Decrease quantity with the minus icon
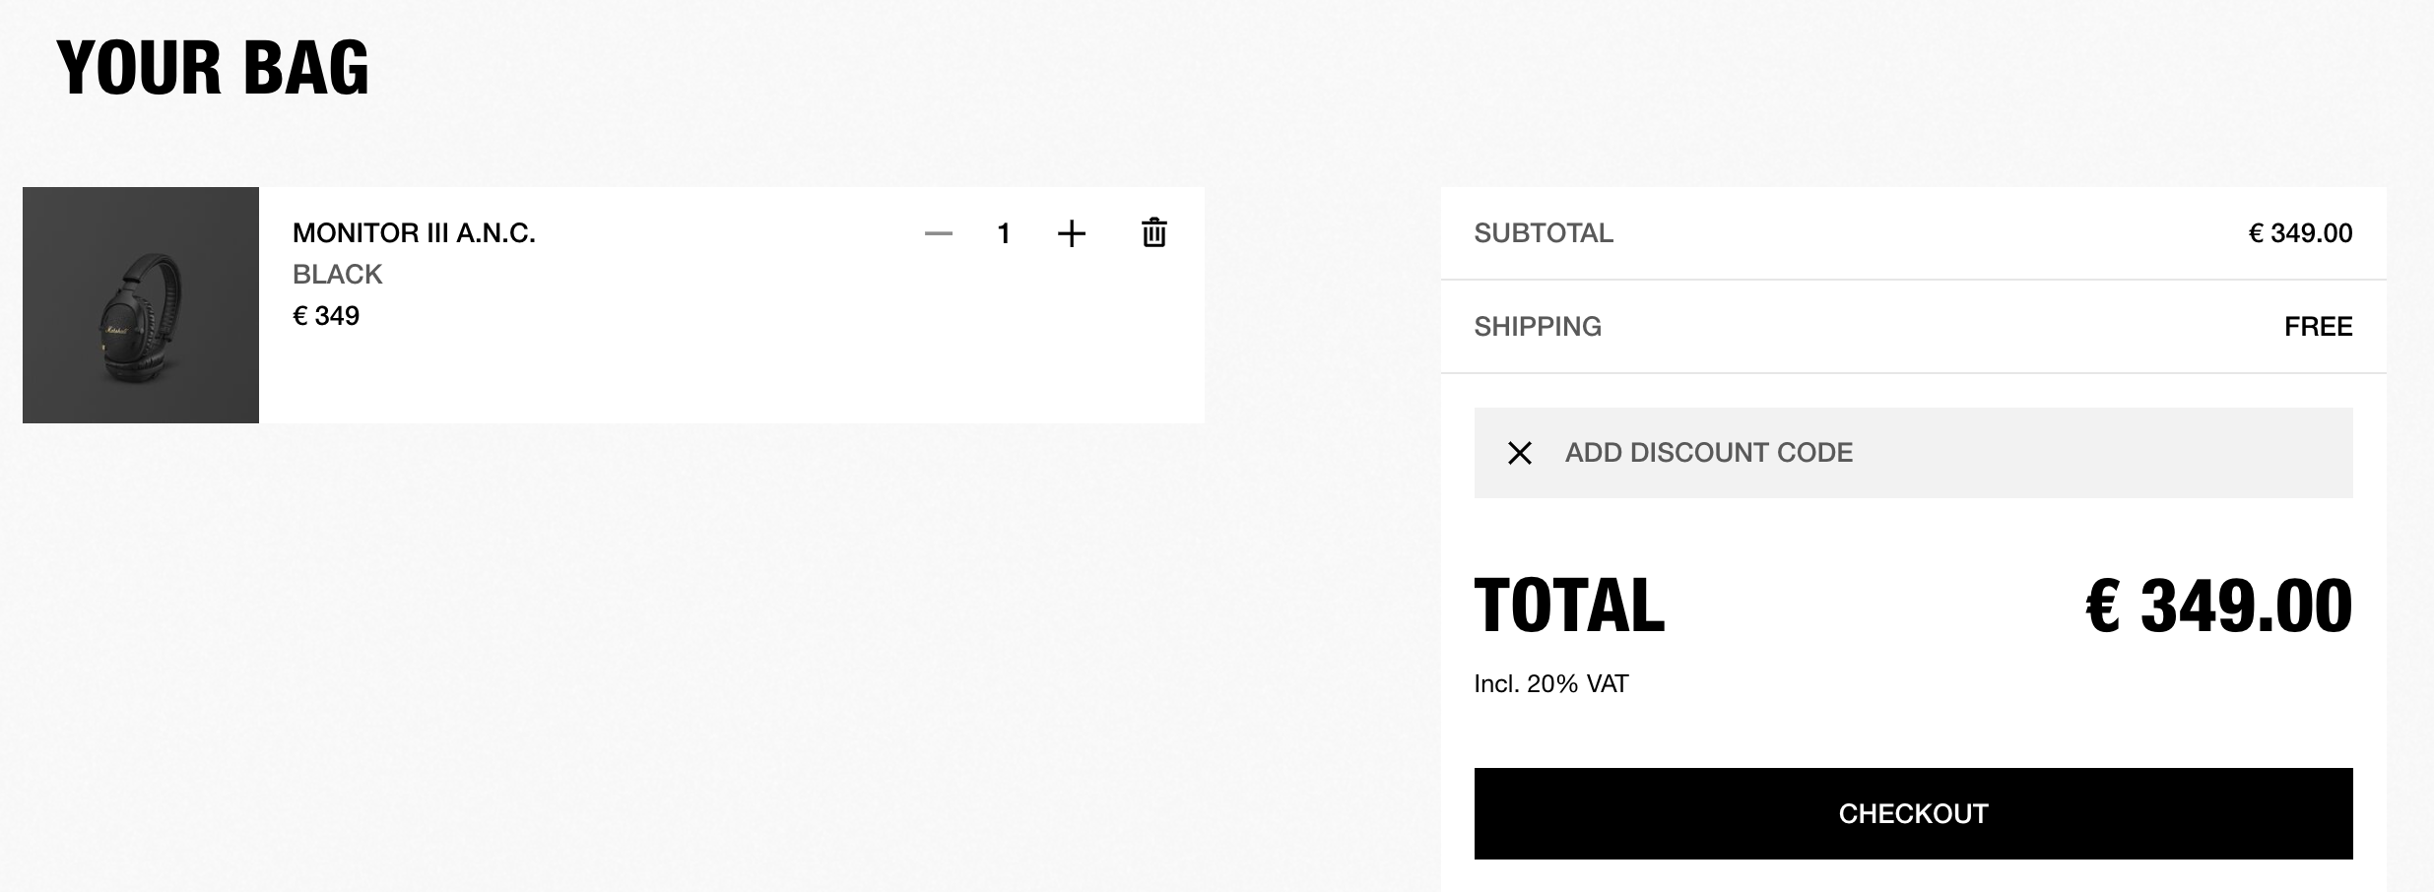The width and height of the screenshot is (2434, 892). 939,233
